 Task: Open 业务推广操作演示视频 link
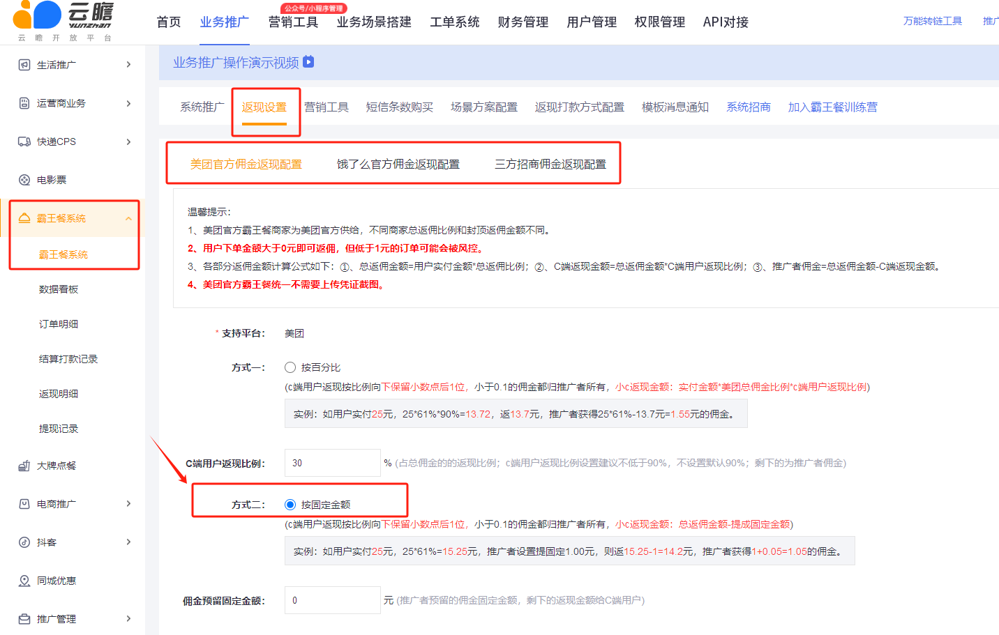[x=236, y=63]
